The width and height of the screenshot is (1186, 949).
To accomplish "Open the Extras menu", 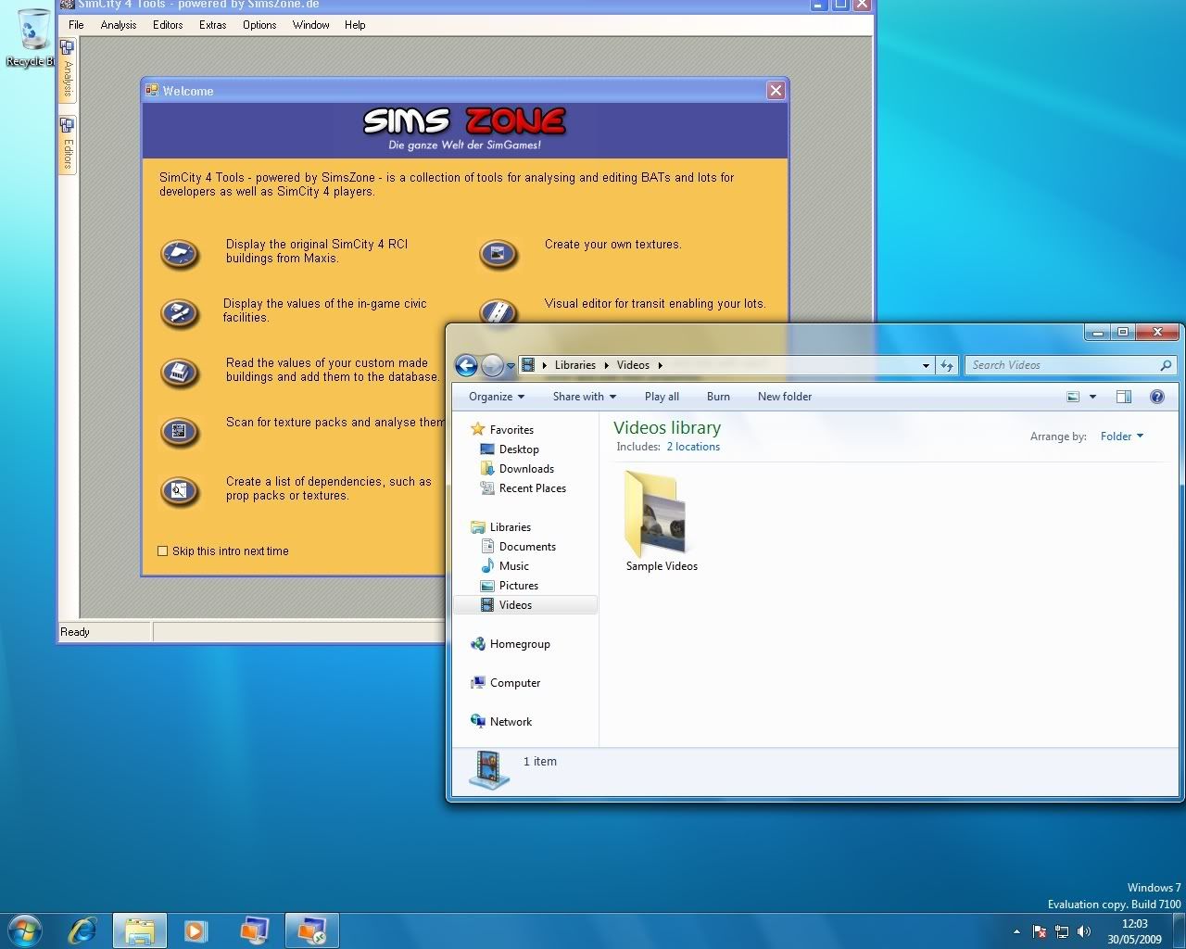I will point(212,25).
